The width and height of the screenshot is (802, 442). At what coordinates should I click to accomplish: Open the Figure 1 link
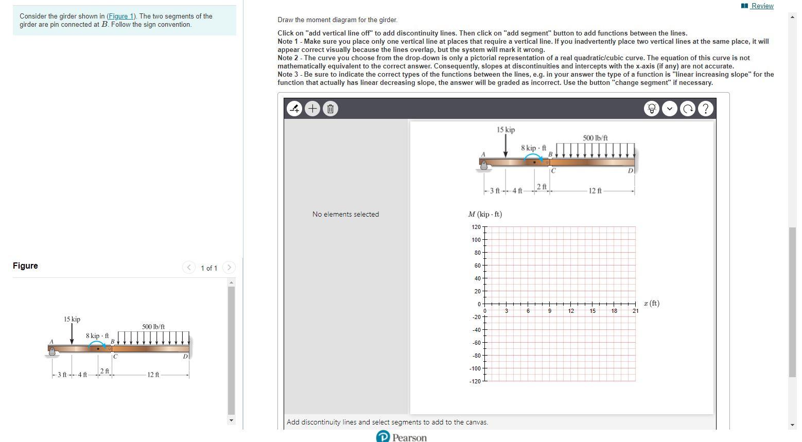120,16
